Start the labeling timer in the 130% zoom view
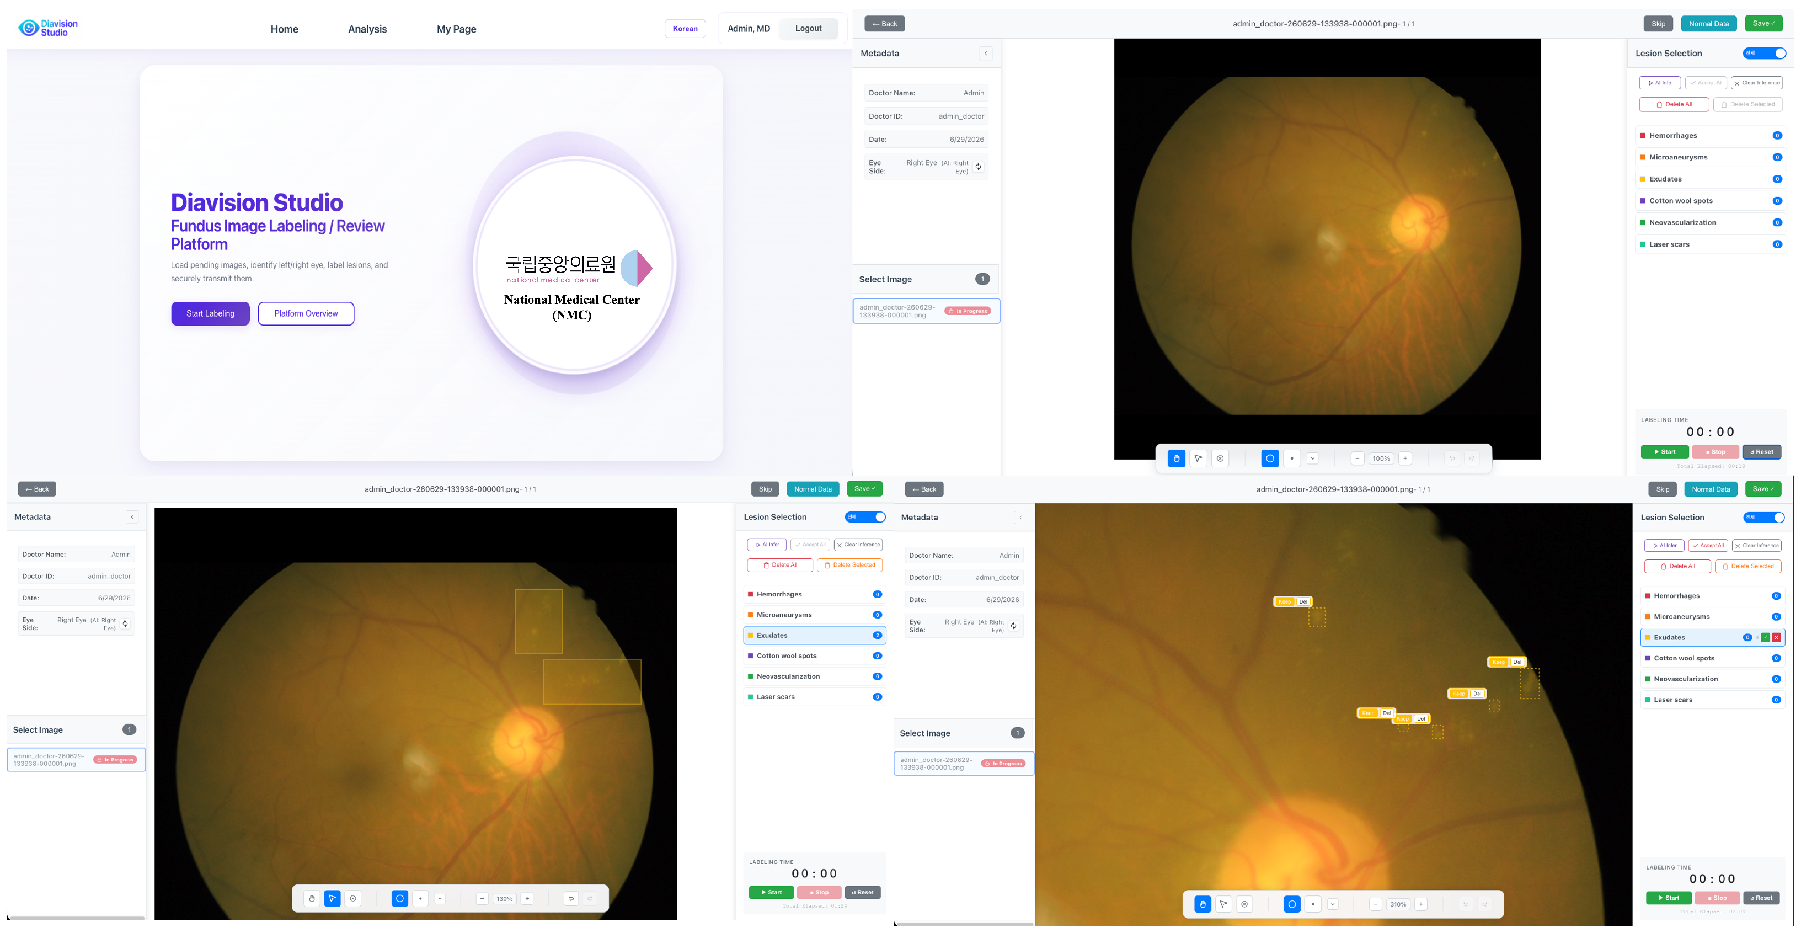 click(771, 892)
